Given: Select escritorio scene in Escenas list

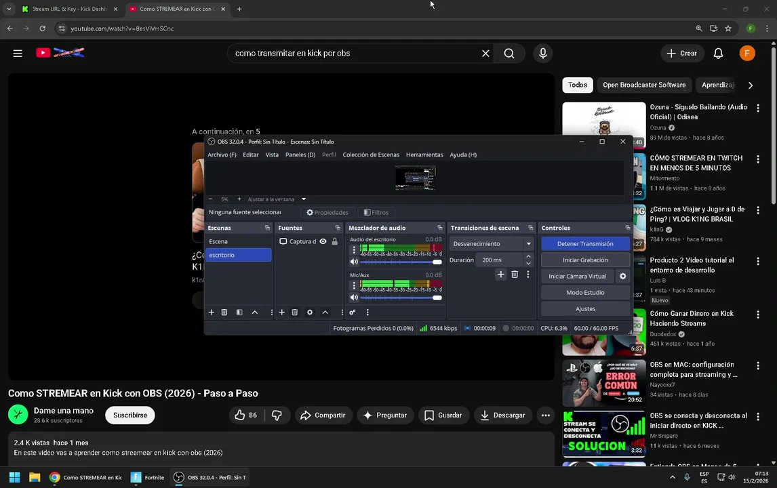Looking at the screenshot, I should click(x=239, y=255).
